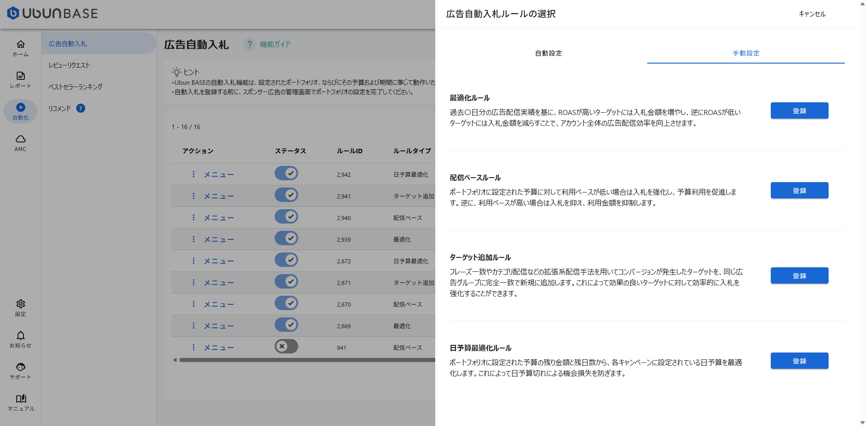Open the マニュアル manual book icon
The width and height of the screenshot is (866, 426).
20,399
